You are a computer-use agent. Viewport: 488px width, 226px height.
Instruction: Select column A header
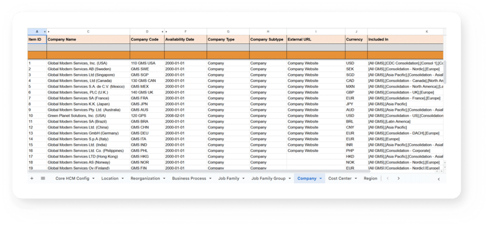(x=37, y=32)
